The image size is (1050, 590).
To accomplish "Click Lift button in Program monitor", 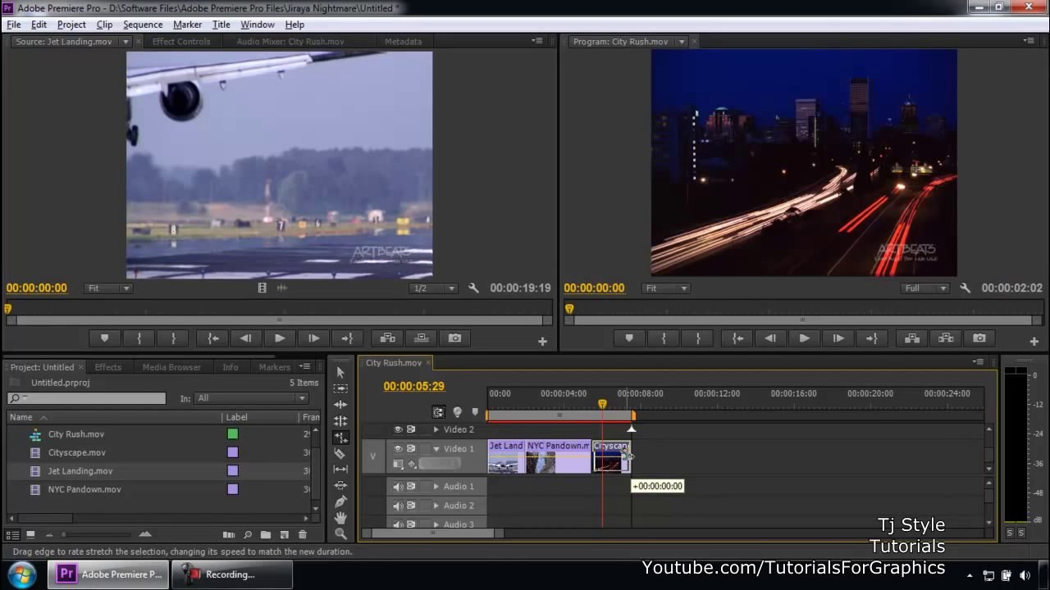I will tap(911, 338).
